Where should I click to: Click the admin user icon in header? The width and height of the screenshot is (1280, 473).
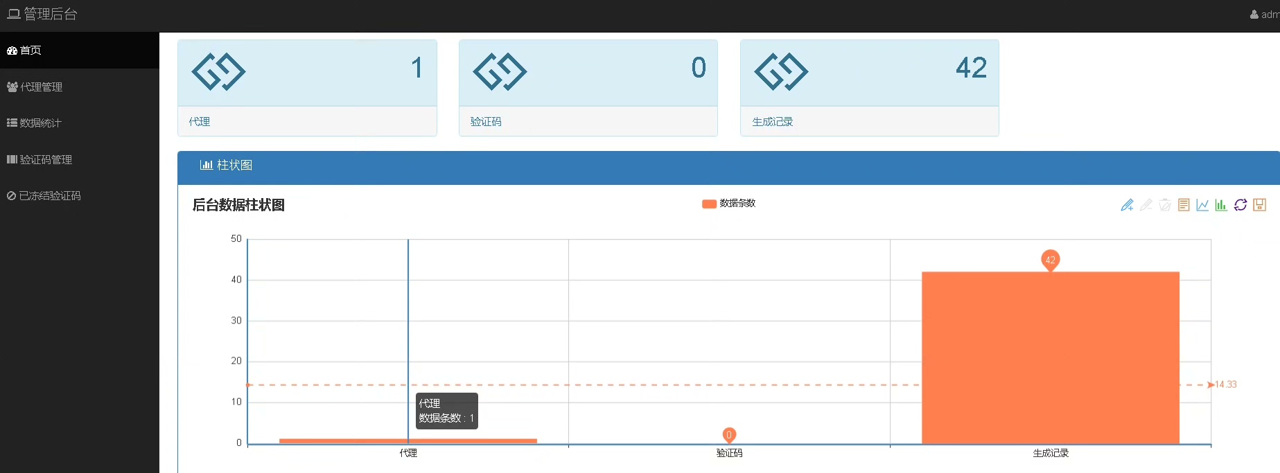1254,14
